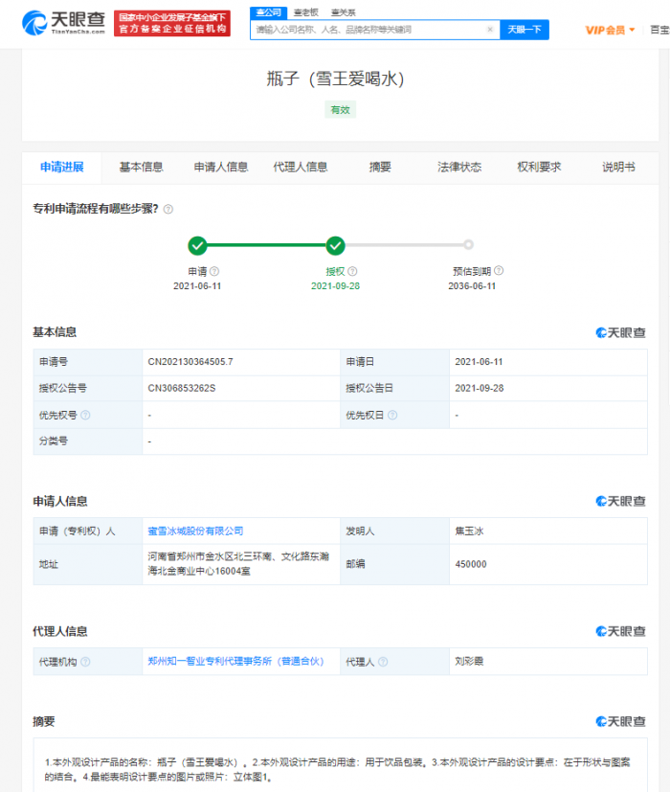Select publication number CN306853262S

click(x=182, y=388)
